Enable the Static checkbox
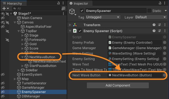 click(x=149, y=11)
